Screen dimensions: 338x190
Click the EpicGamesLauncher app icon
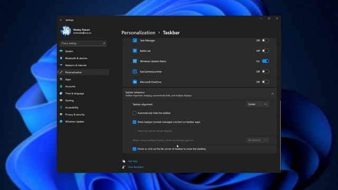pyautogui.click(x=135, y=71)
